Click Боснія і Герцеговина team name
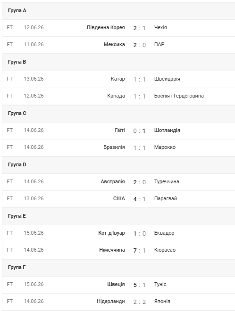235x311 pixels. coord(179,96)
